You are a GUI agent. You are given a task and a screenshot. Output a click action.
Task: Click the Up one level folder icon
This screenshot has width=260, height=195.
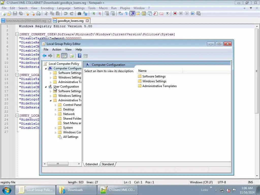click(58, 56)
